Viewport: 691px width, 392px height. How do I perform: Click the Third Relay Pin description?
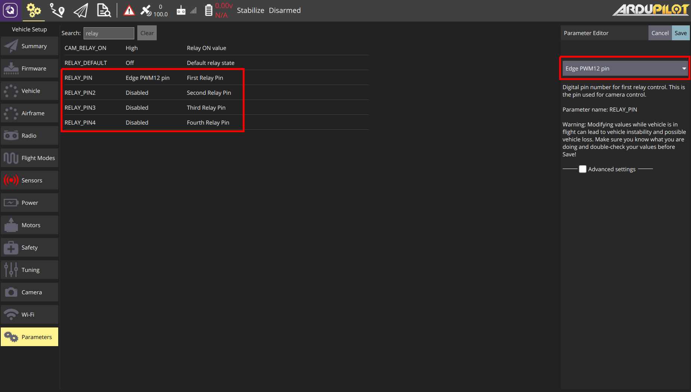(206, 108)
